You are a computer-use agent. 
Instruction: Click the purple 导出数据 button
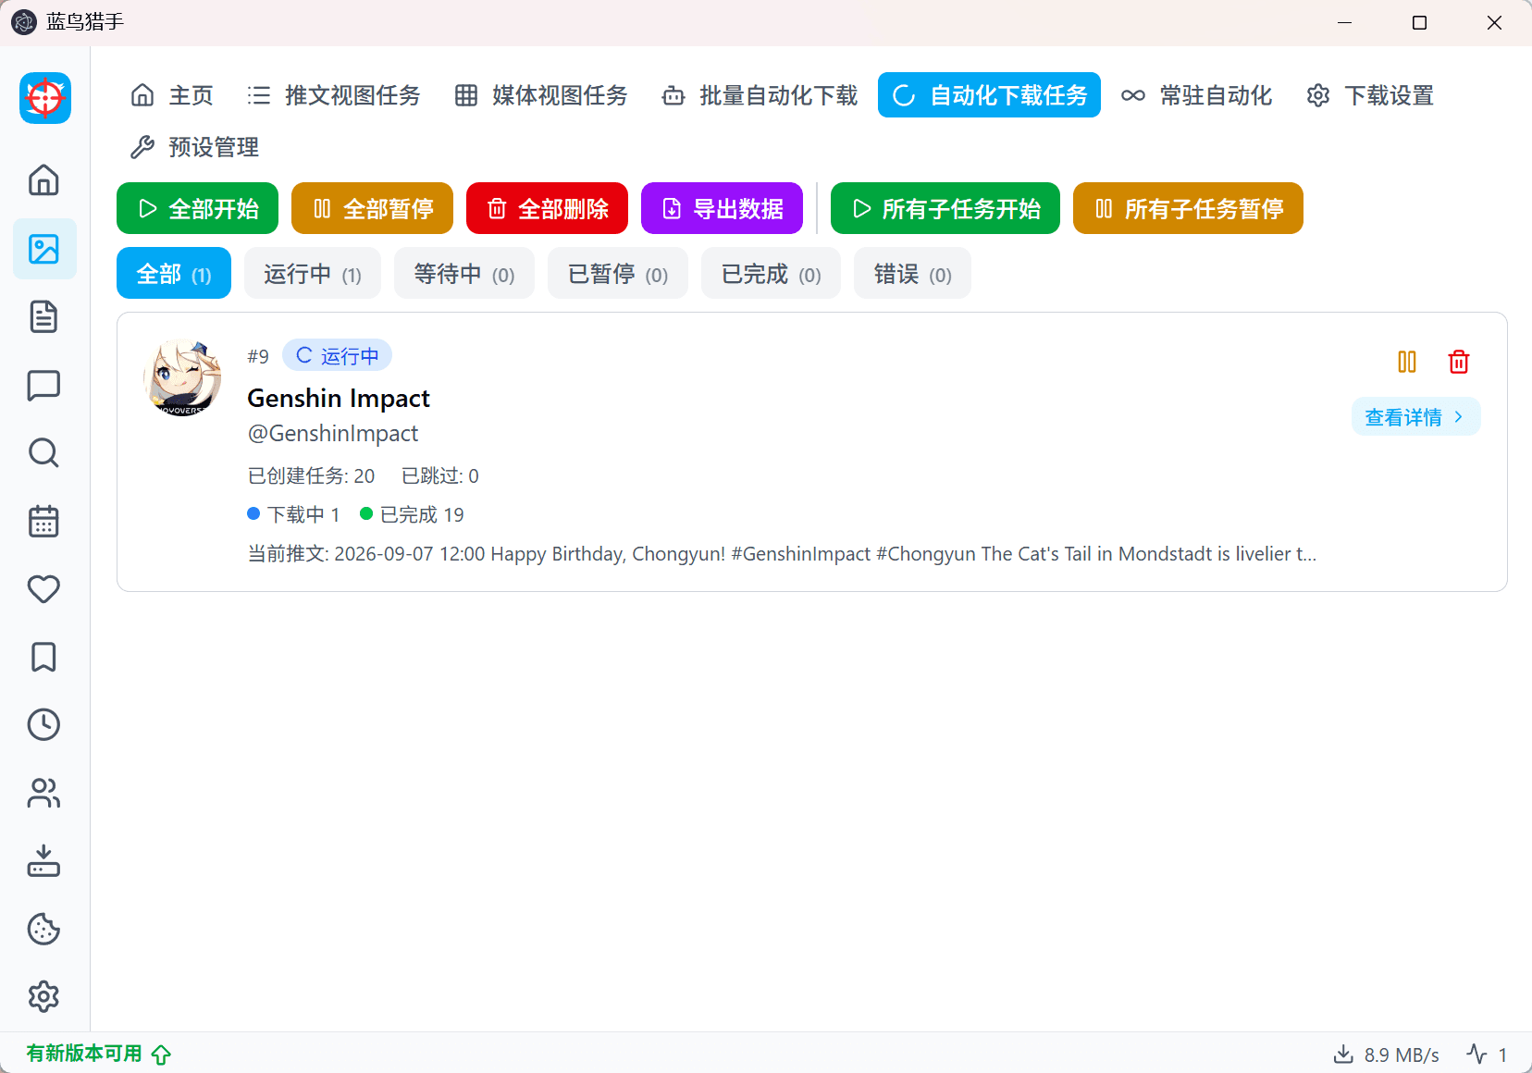pyautogui.click(x=722, y=208)
